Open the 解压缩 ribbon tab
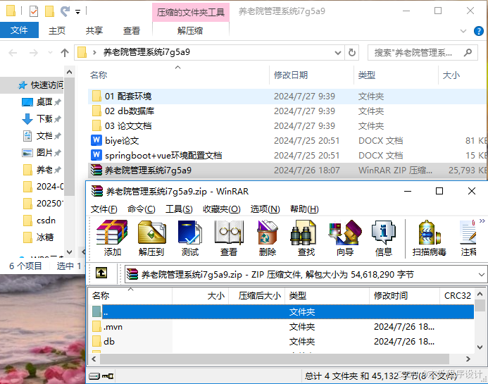 (x=190, y=30)
